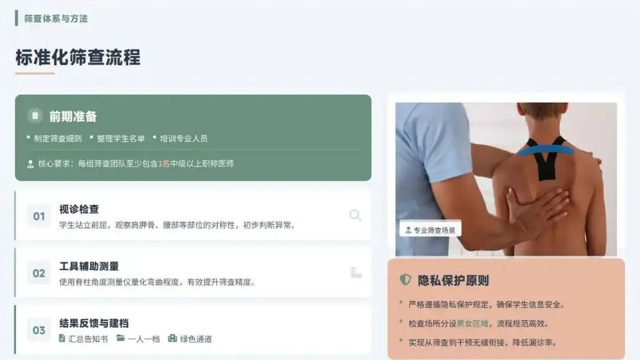640x360 pixels.
Task: Click the 筛查体系与方法 section label
Action: (56, 19)
